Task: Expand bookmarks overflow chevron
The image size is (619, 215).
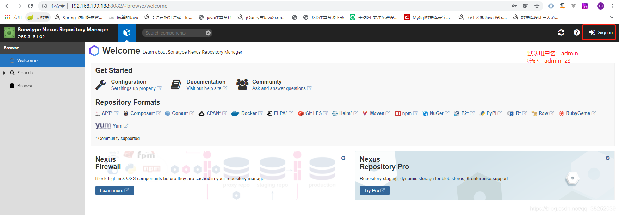Action: click(611, 17)
